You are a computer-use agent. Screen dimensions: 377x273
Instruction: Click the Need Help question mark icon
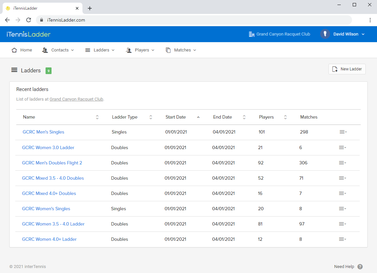click(x=360, y=267)
